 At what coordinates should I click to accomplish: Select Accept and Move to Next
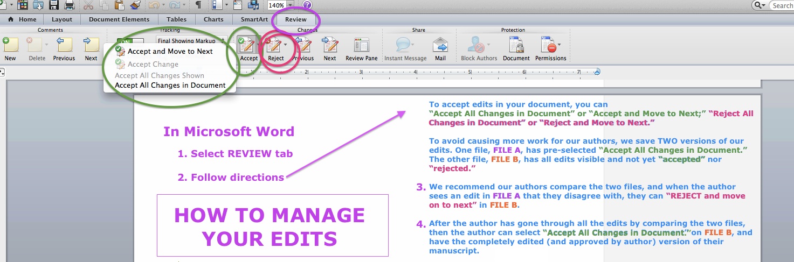(170, 52)
